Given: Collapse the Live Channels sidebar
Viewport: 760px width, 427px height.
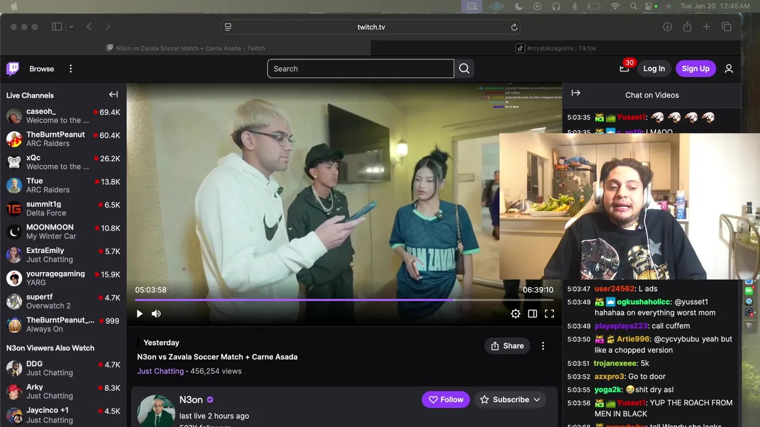Looking at the screenshot, I should pyautogui.click(x=113, y=95).
